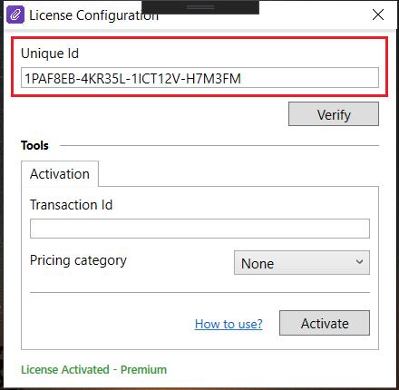Screen dimensions: 399x390
Task: Open the Pricing category combo box showing None
Action: tap(302, 263)
